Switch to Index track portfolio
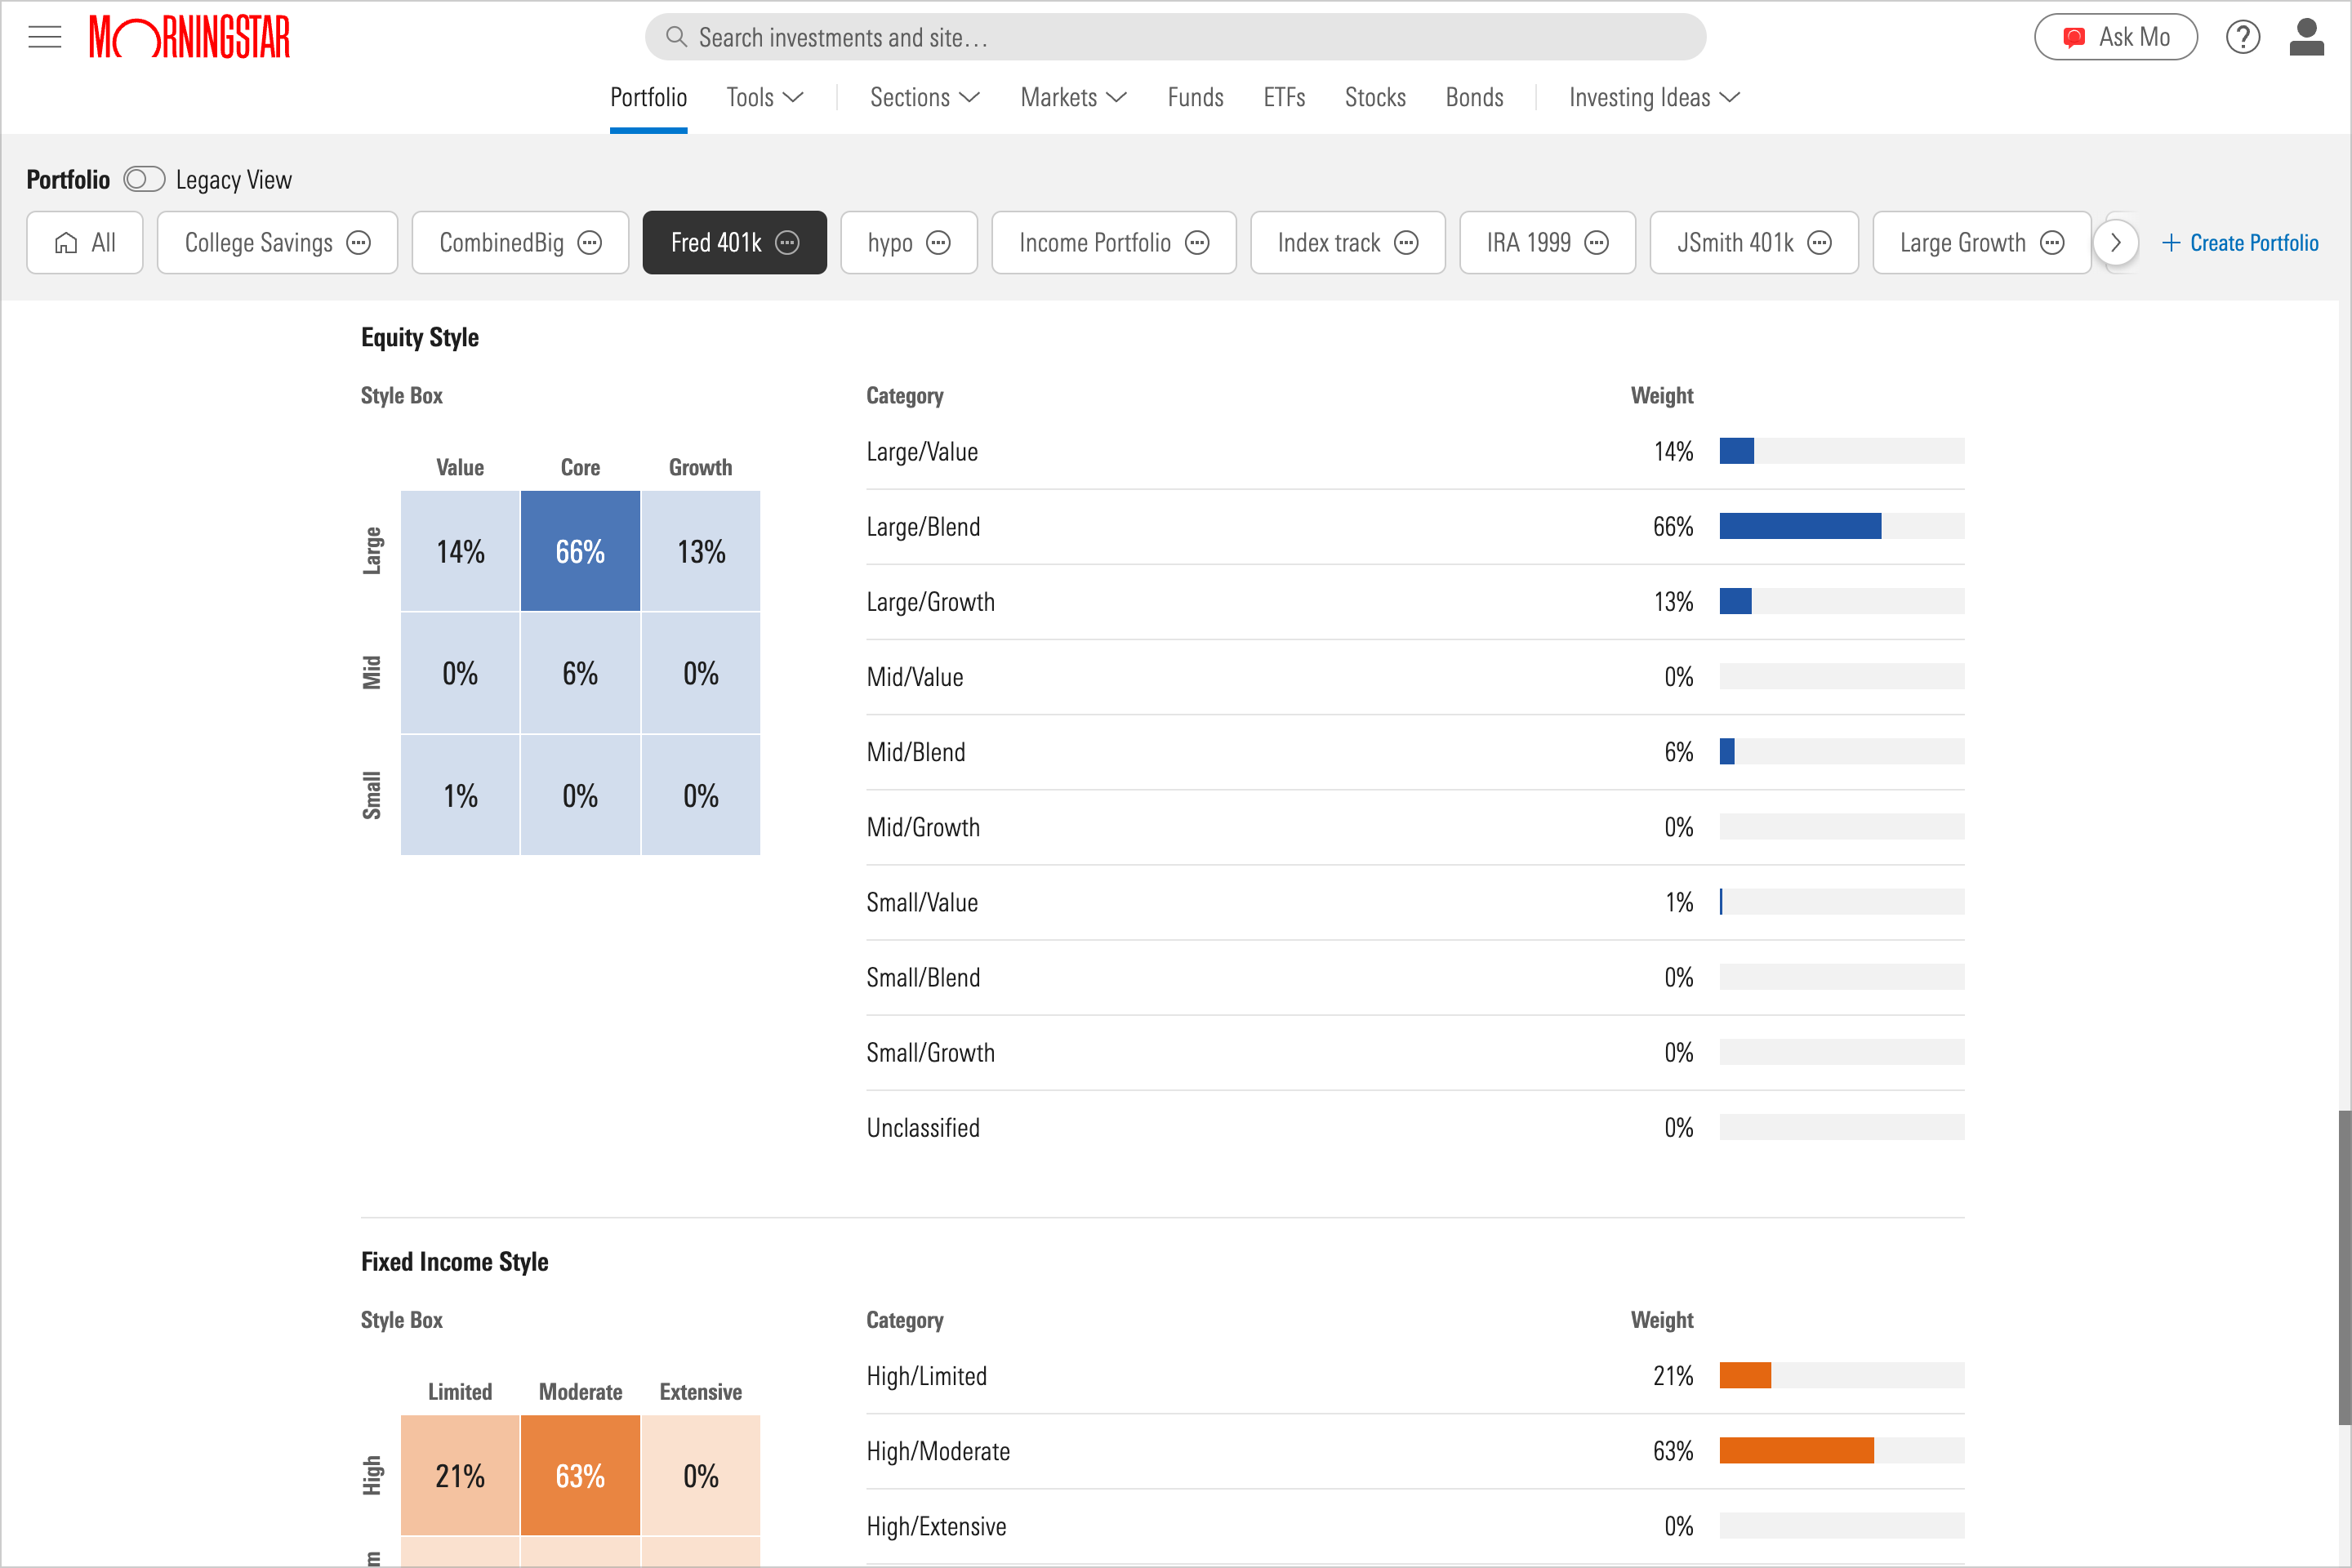The image size is (2352, 1568). pos(1328,243)
